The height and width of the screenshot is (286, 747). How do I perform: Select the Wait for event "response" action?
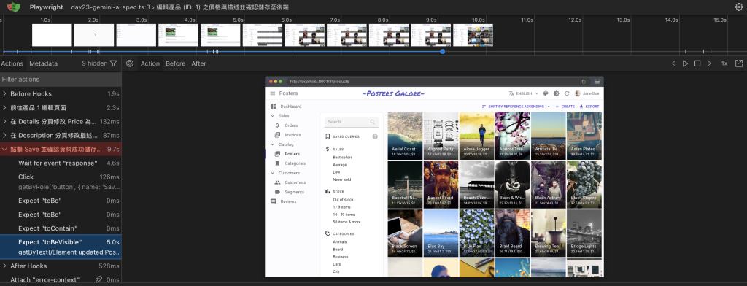[61, 163]
